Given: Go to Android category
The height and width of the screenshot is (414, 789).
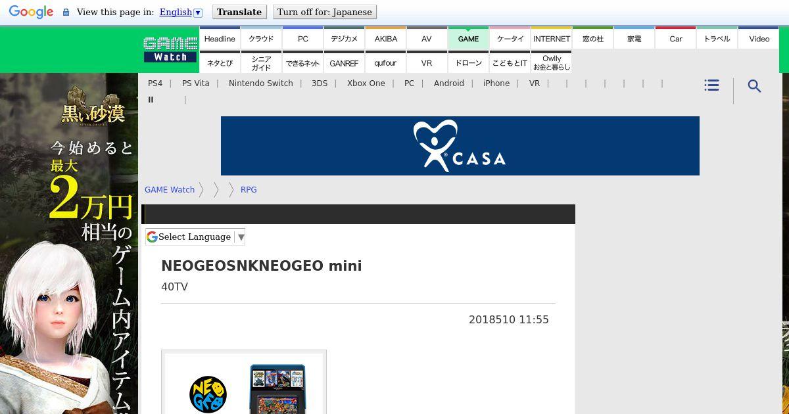Looking at the screenshot, I should (449, 83).
